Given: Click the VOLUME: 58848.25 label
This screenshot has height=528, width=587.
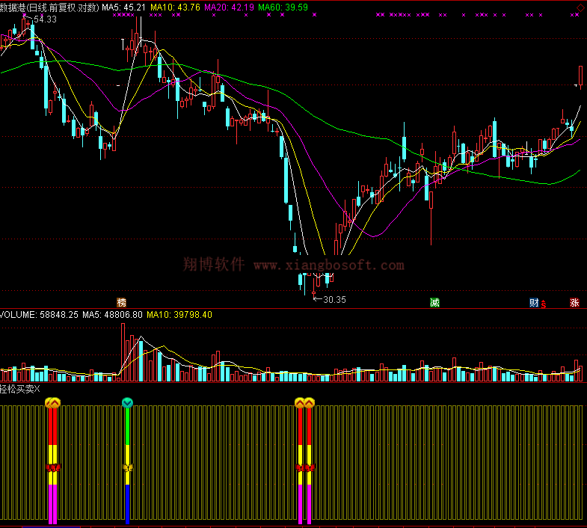Looking at the screenshot, I should pos(40,315).
